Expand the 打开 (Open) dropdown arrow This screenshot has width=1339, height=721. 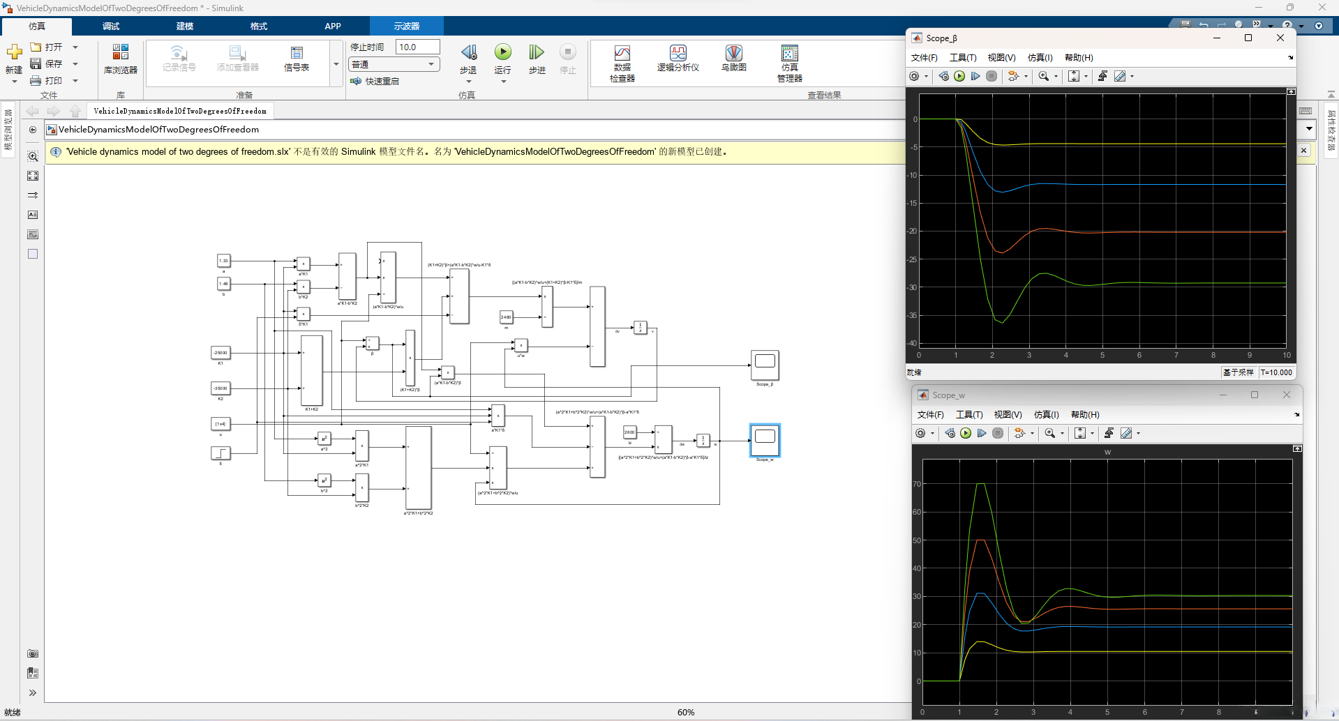tap(75, 47)
